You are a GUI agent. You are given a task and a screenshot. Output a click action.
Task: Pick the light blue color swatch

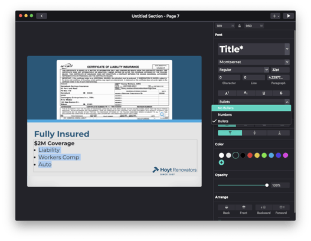(271, 155)
